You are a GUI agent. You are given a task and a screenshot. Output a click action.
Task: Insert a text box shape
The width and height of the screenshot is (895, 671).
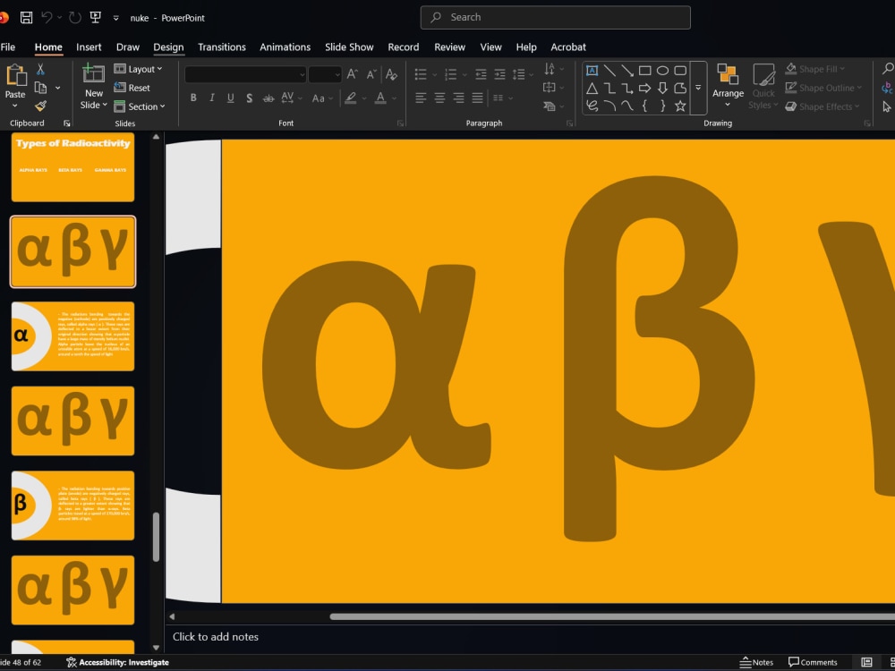[592, 70]
